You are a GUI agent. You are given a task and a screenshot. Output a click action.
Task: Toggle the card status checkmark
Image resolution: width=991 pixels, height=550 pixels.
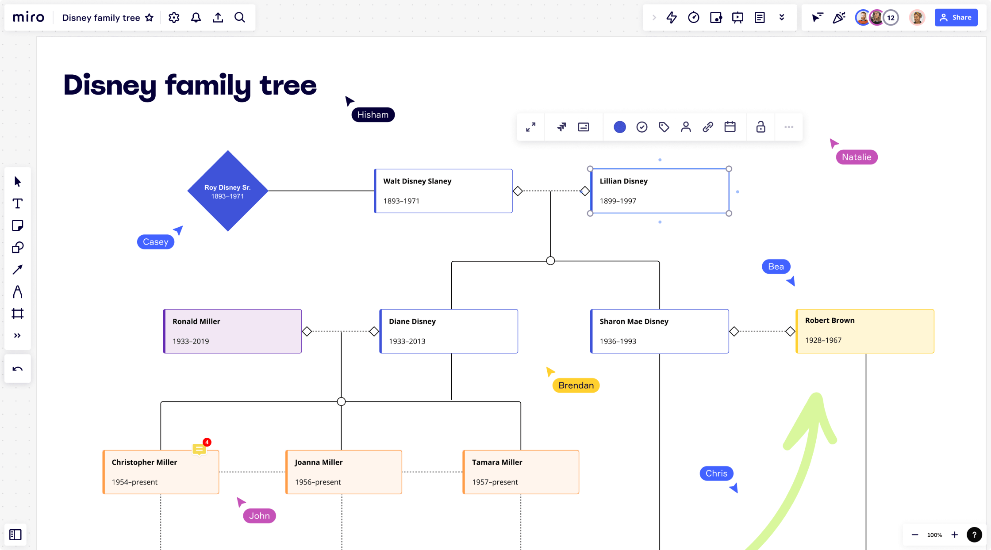tap(642, 127)
